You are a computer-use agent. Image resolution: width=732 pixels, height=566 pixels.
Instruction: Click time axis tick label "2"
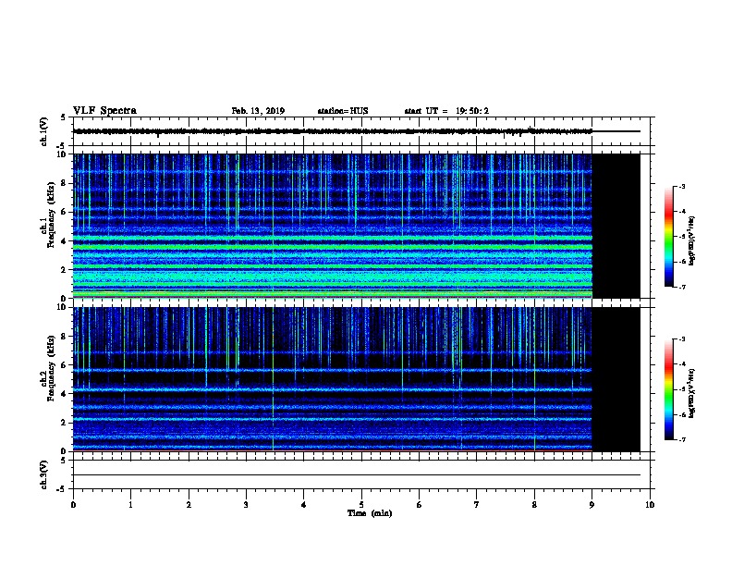tap(189, 505)
